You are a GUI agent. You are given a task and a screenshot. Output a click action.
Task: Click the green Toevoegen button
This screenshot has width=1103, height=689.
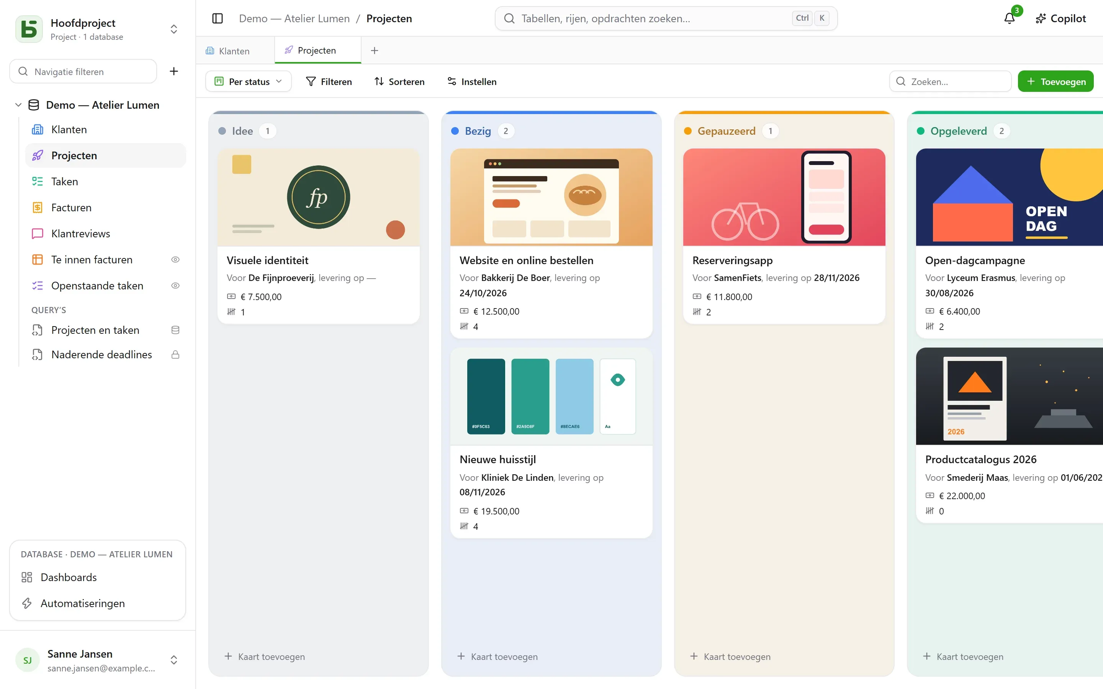coord(1056,81)
